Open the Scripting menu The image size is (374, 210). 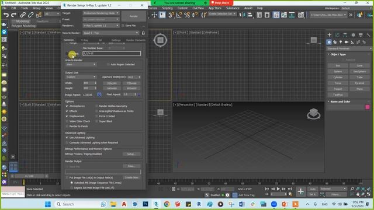click(x=167, y=8)
